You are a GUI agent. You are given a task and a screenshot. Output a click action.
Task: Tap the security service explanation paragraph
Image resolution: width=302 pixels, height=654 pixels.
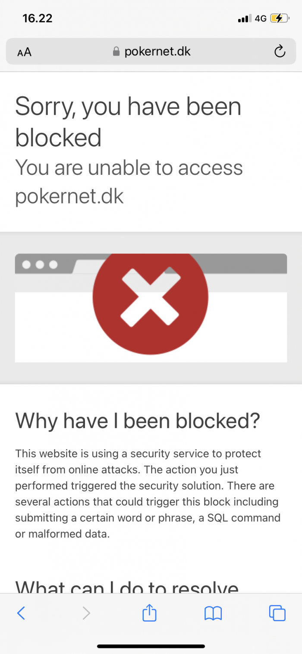pos(148,493)
